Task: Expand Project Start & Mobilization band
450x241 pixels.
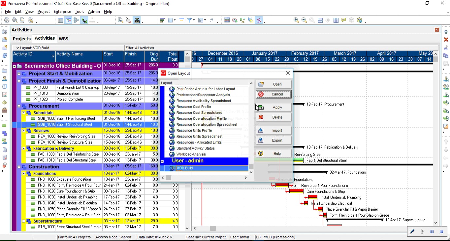Action: click(x=19, y=74)
